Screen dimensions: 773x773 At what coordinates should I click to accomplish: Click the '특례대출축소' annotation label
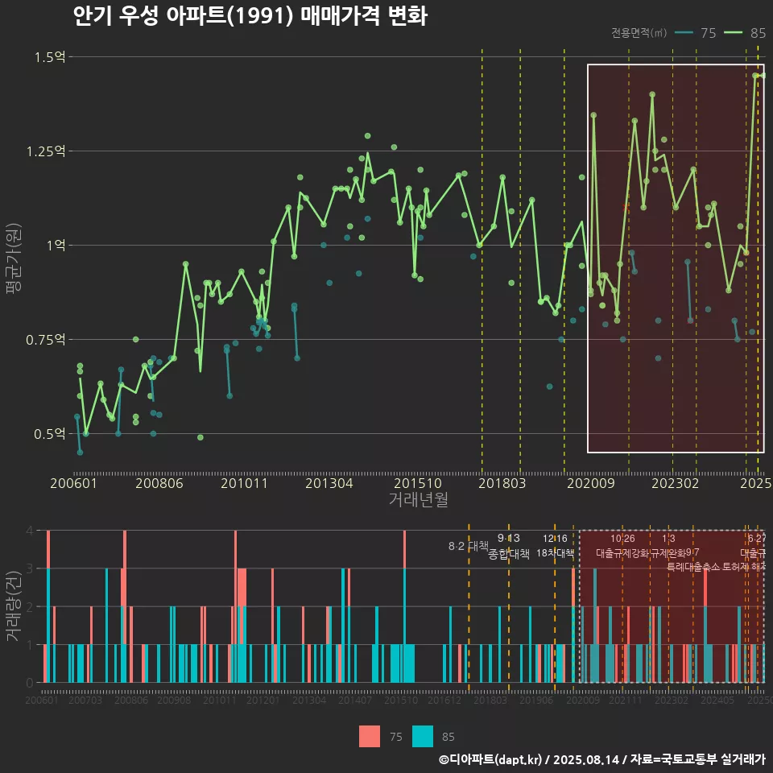coord(693,567)
